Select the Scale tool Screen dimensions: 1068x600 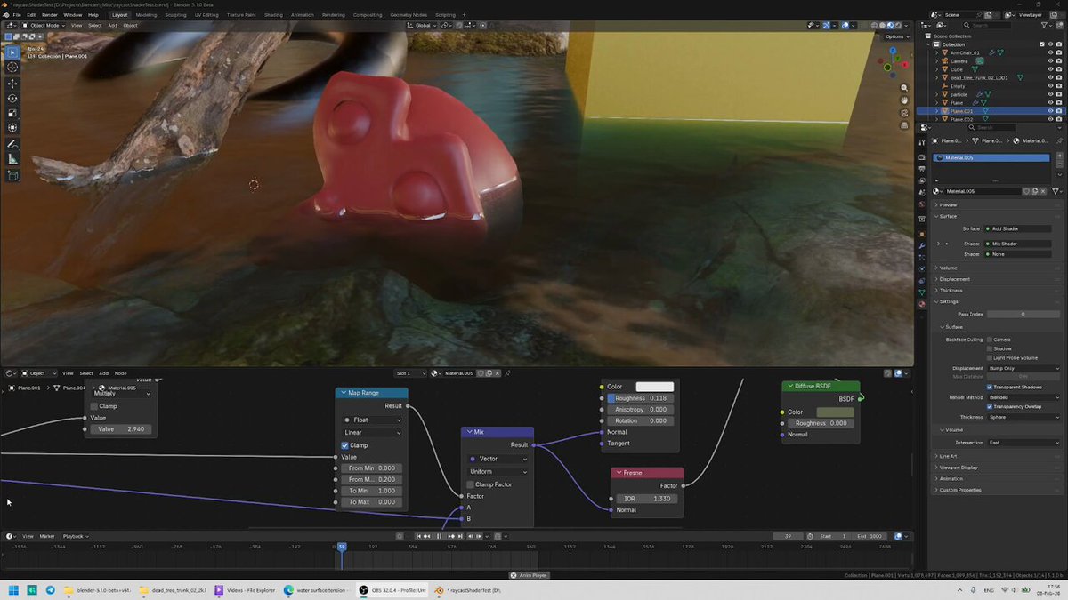[x=12, y=113]
